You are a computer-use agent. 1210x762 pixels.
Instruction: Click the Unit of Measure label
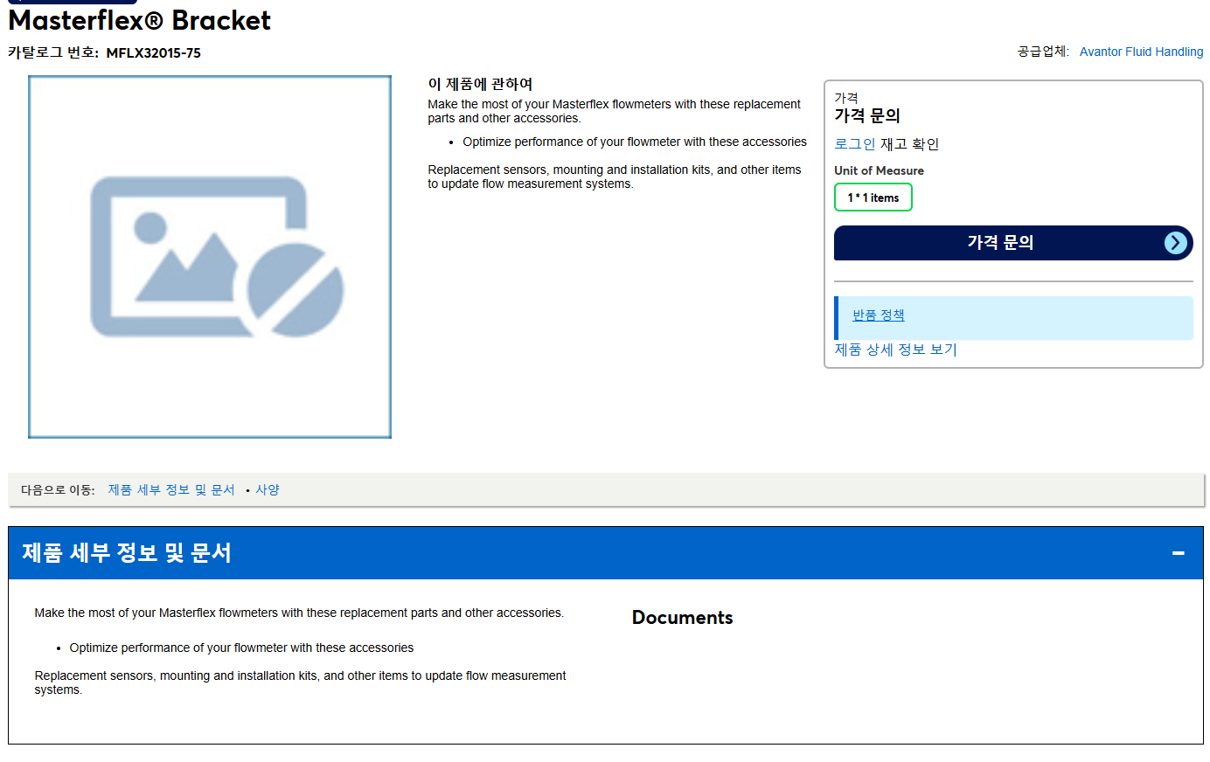click(879, 170)
